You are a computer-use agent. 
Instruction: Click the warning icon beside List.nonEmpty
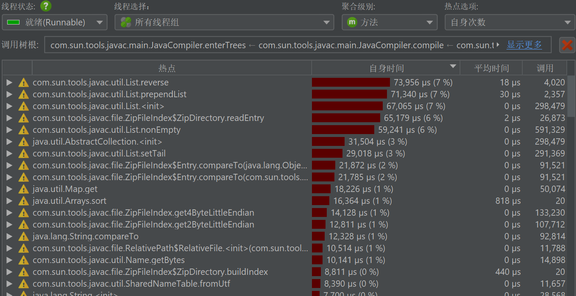[x=24, y=130]
